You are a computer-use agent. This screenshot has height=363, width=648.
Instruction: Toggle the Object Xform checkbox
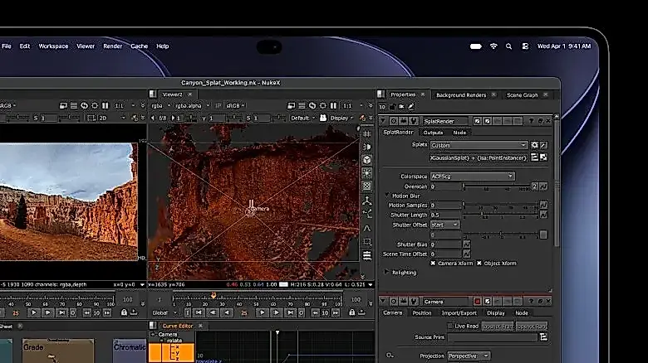click(x=479, y=264)
